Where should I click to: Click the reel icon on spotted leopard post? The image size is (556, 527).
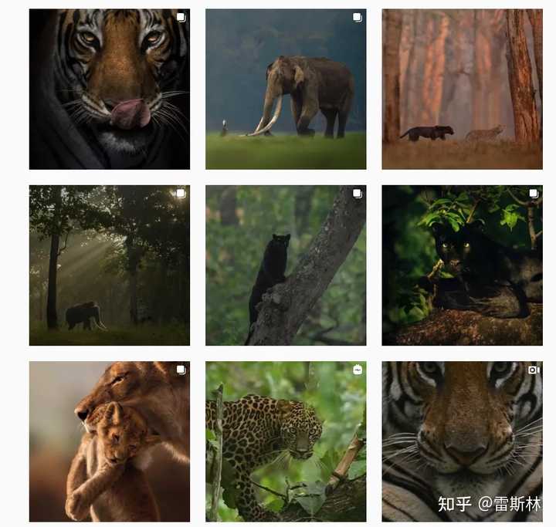pyautogui.click(x=357, y=370)
